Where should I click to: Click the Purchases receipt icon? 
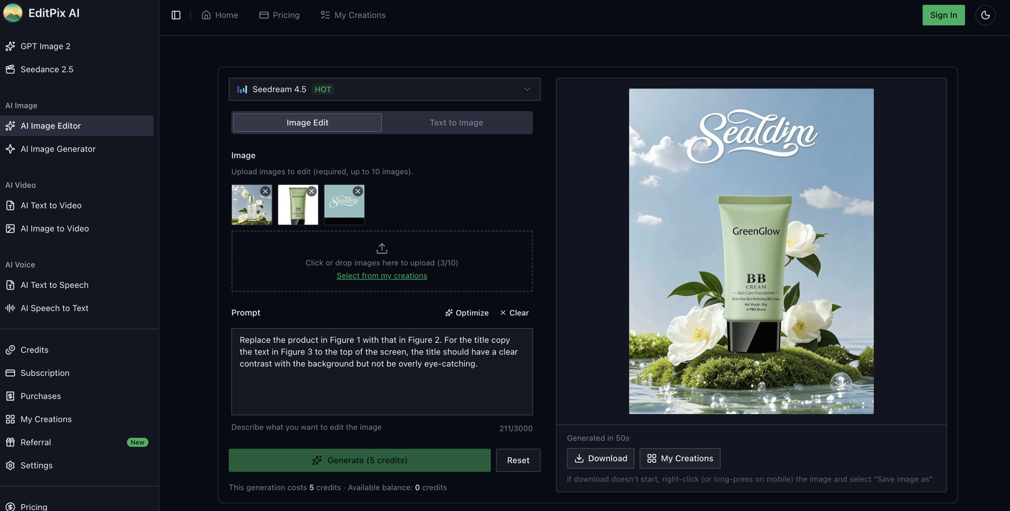pos(10,396)
